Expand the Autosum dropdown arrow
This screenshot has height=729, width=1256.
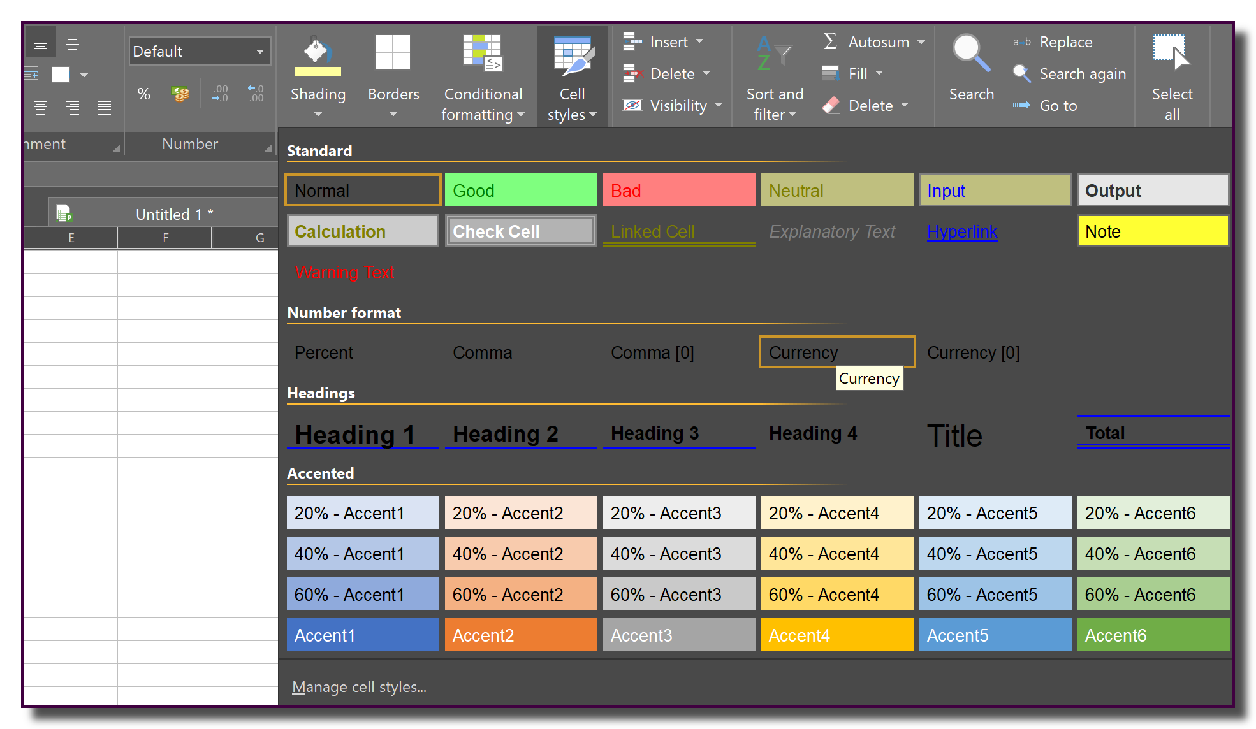pos(921,42)
